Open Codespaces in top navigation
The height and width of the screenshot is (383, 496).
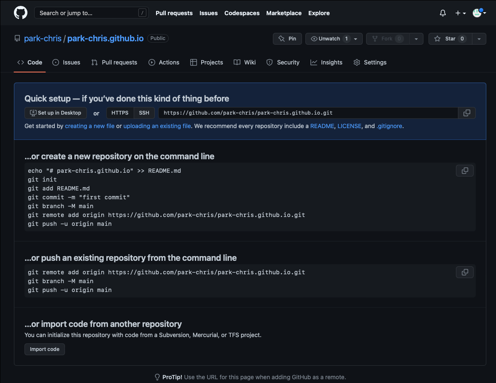click(242, 13)
